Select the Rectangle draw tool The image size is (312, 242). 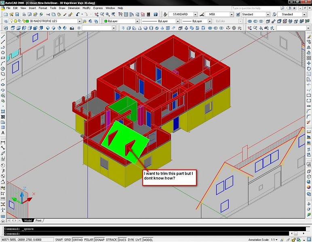coord(3,58)
